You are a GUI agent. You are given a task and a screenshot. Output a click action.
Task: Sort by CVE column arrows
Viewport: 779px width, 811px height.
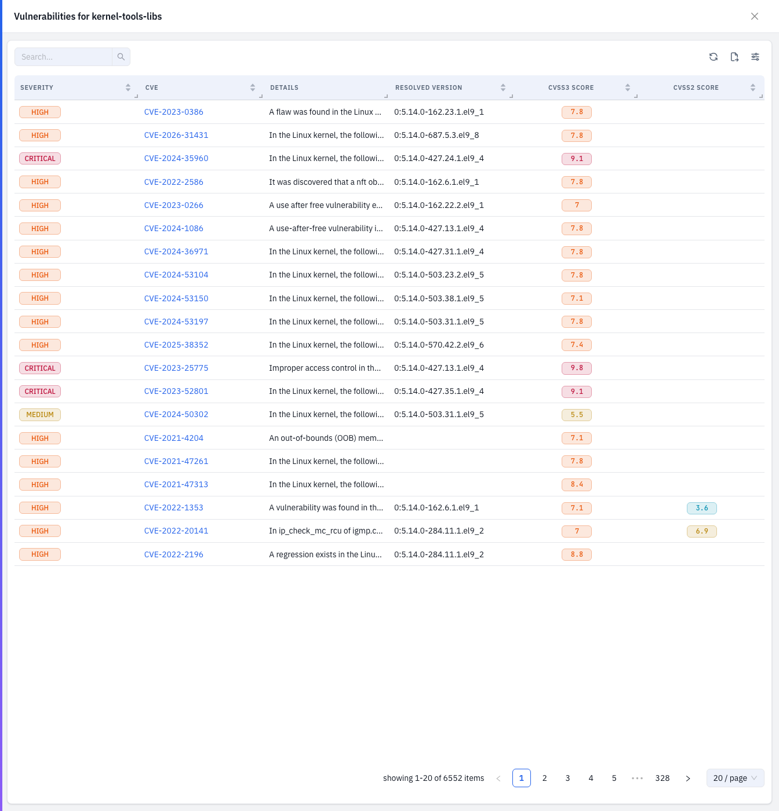(x=253, y=87)
